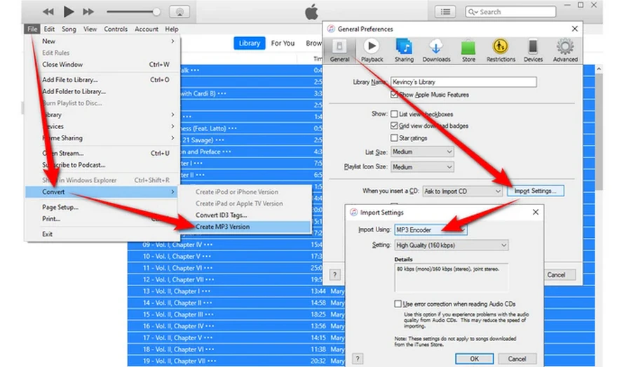Click the Import Settings button
Image resolution: width=631 pixels, height=367 pixels.
(x=535, y=191)
